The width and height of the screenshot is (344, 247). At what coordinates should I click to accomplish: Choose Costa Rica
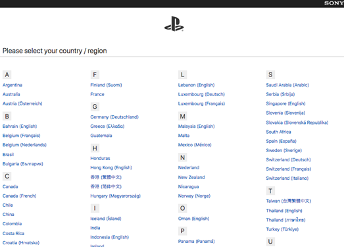click(13, 233)
